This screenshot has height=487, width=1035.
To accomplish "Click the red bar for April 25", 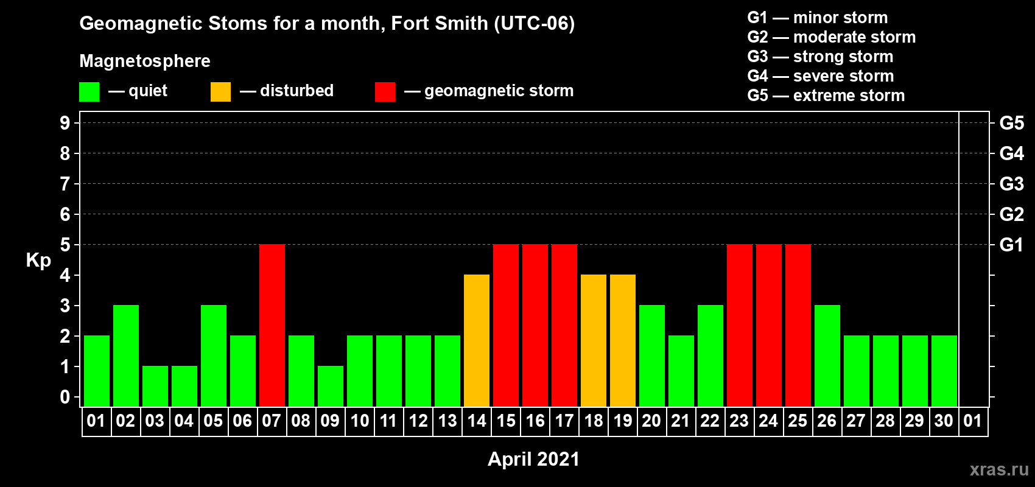I will coord(798,325).
